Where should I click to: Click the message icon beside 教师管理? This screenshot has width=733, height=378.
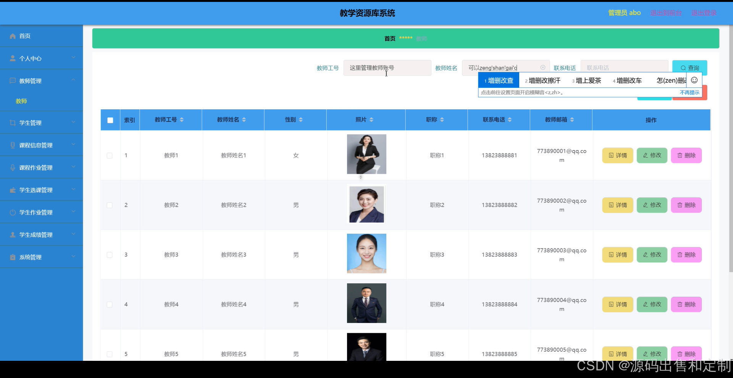pos(13,81)
